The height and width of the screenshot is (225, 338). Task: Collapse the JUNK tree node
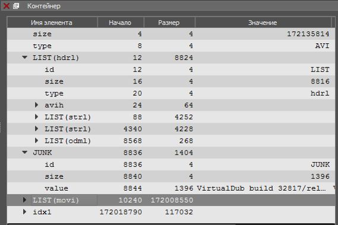tap(24, 152)
